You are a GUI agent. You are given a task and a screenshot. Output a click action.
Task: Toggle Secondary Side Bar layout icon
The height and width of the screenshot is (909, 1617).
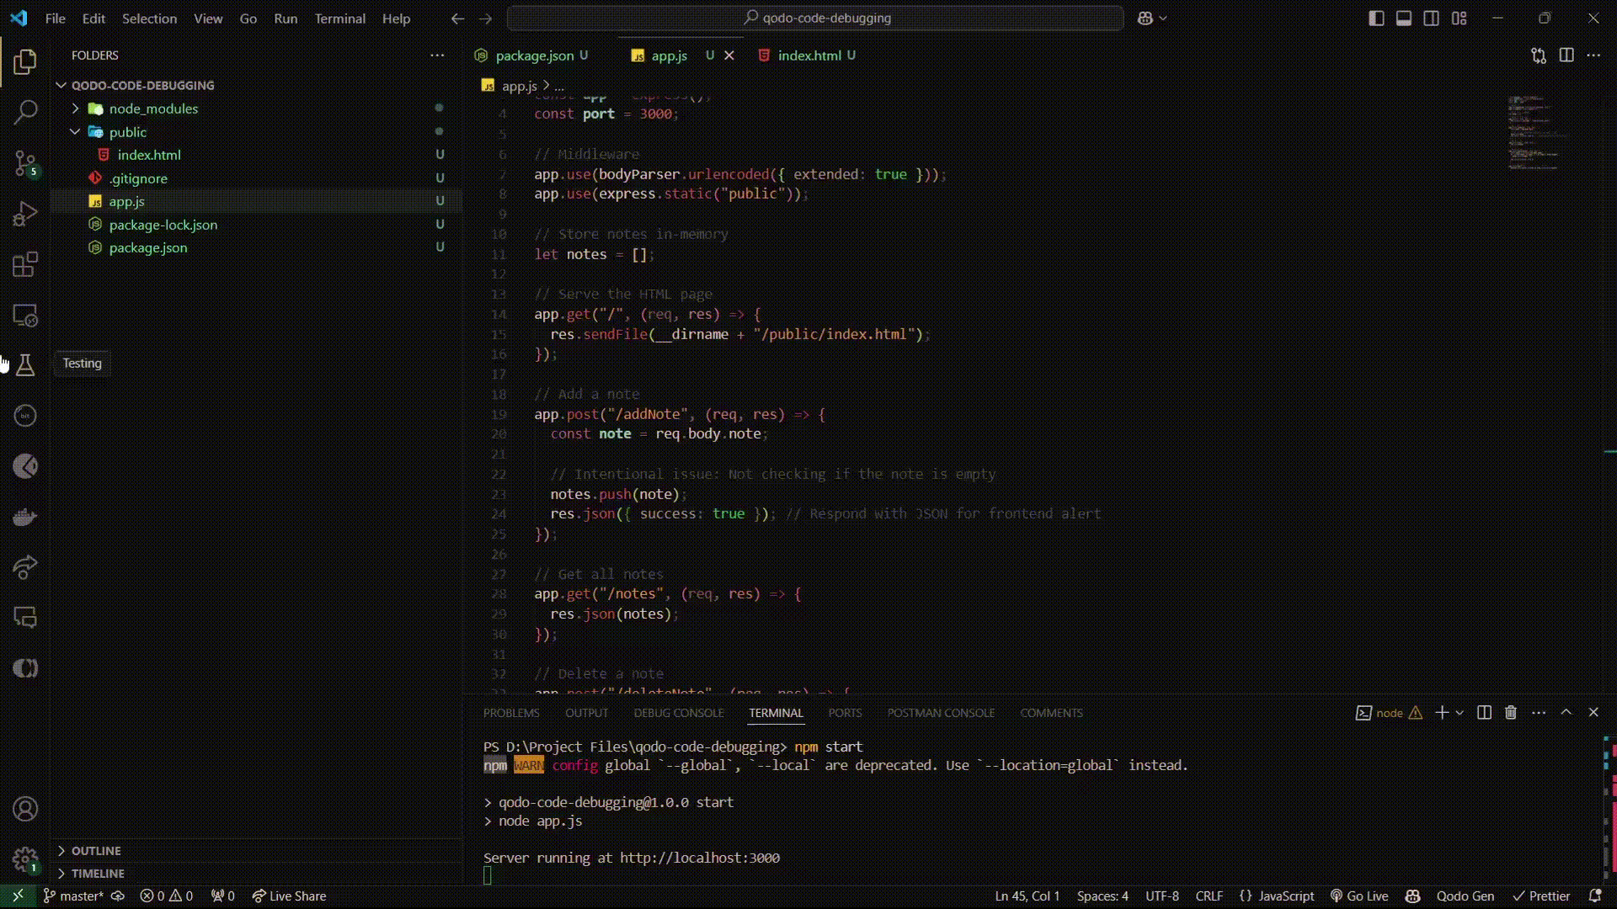[1432, 18]
